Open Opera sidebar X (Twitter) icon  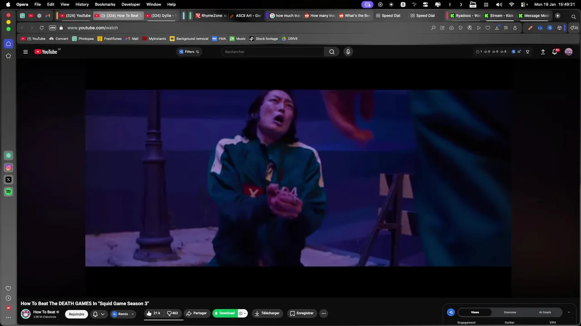point(8,180)
